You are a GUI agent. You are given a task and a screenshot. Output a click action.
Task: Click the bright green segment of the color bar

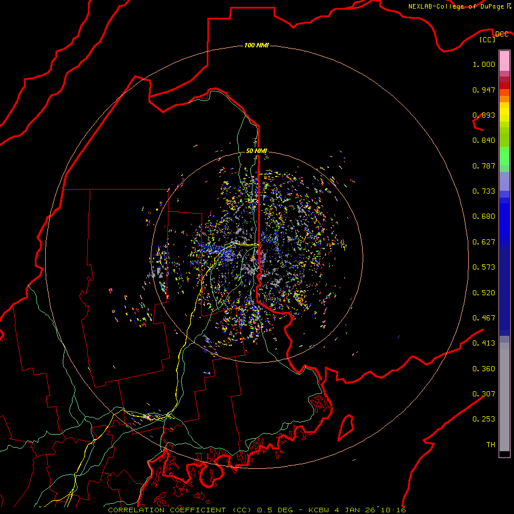tap(504, 156)
